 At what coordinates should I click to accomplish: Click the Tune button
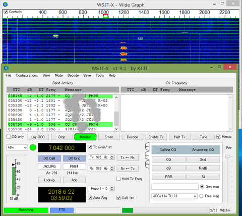tap(204, 137)
